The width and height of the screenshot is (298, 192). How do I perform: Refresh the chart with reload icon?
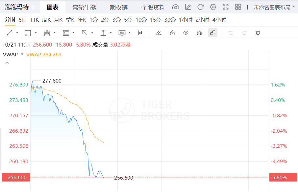point(200,7)
